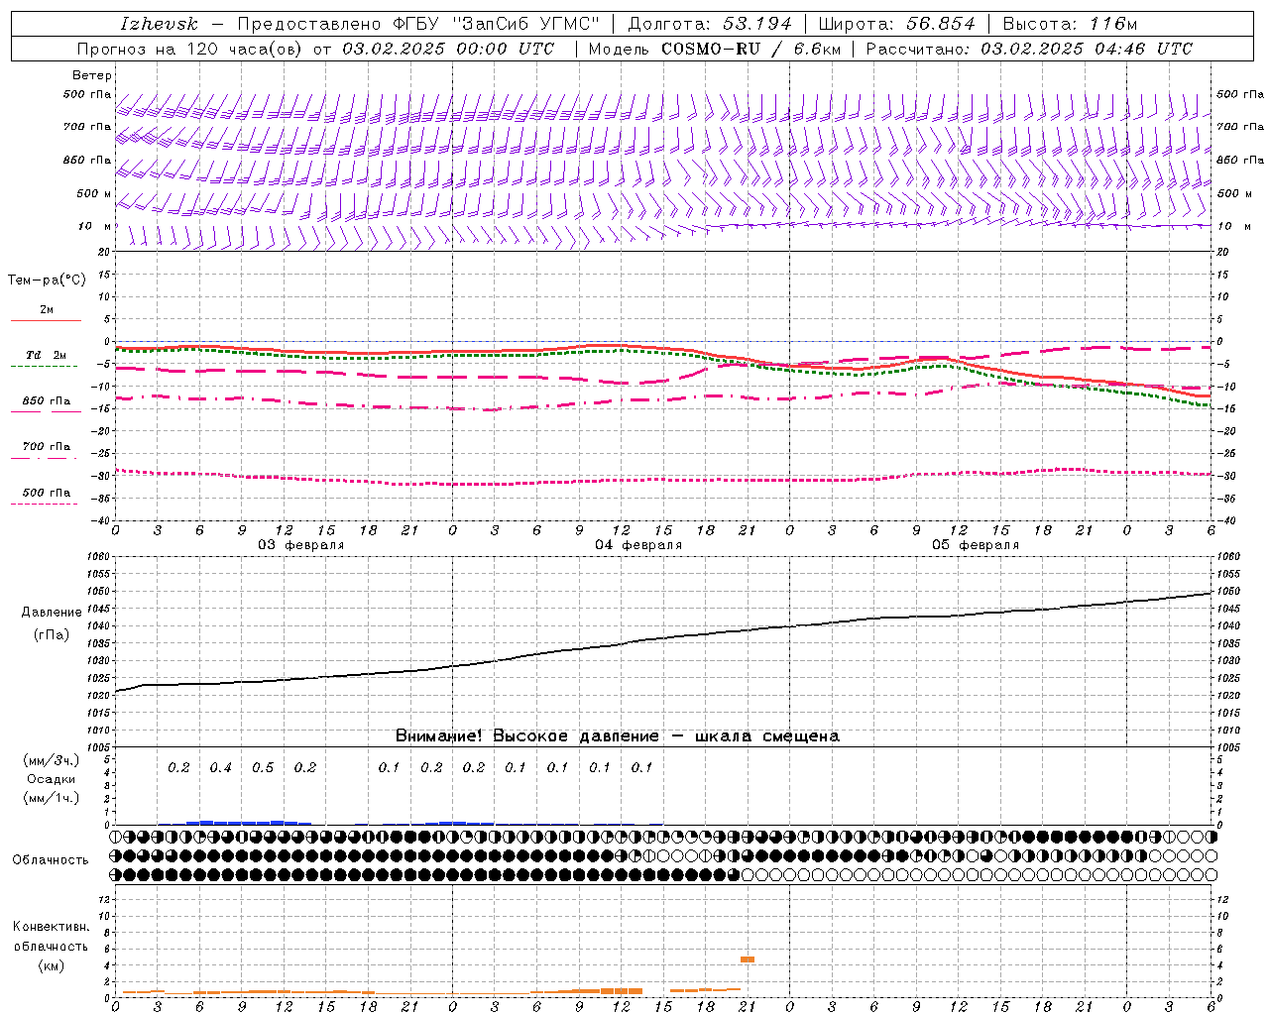1269x1015 pixels.
Task: Click the 850 гПа legend entry under Td 2м
Action: [x=47, y=401]
